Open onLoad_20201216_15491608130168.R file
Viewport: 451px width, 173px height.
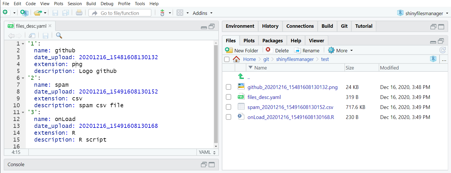pos(290,117)
